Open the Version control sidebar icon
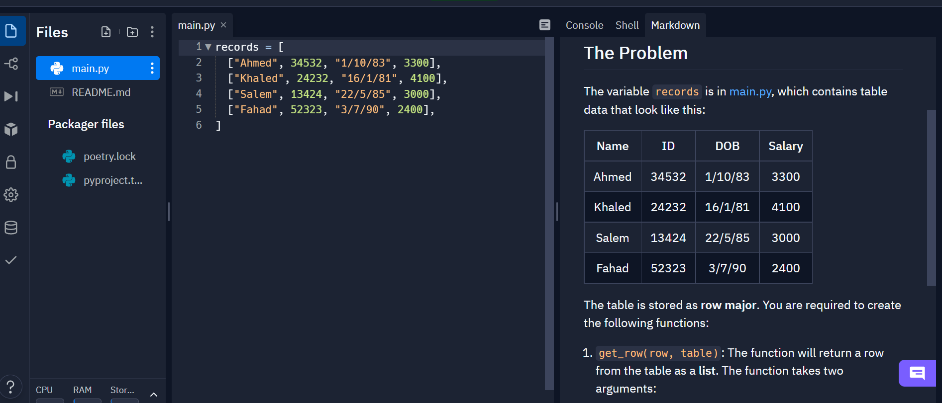Screen dimensions: 942x403 point(11,64)
